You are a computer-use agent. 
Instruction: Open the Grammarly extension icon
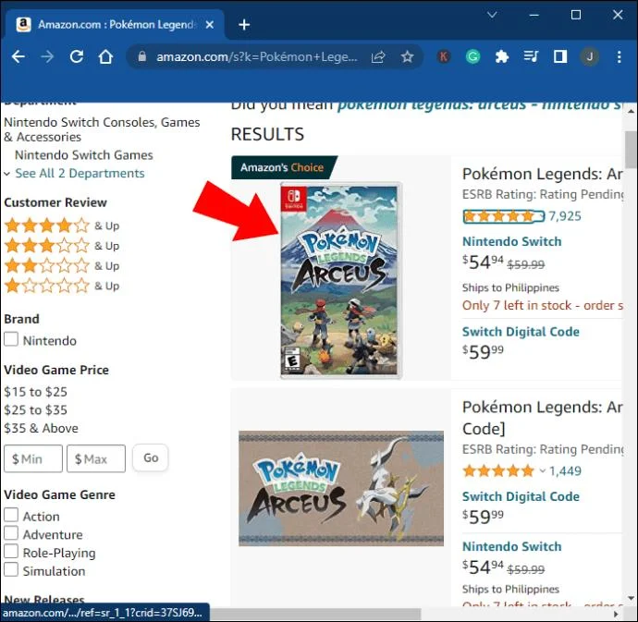472,56
